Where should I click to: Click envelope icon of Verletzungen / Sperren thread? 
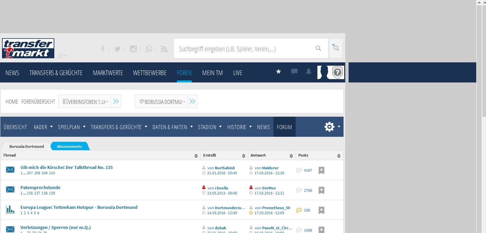[10, 230]
